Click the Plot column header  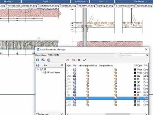pyautogui.click(x=75, y=65)
